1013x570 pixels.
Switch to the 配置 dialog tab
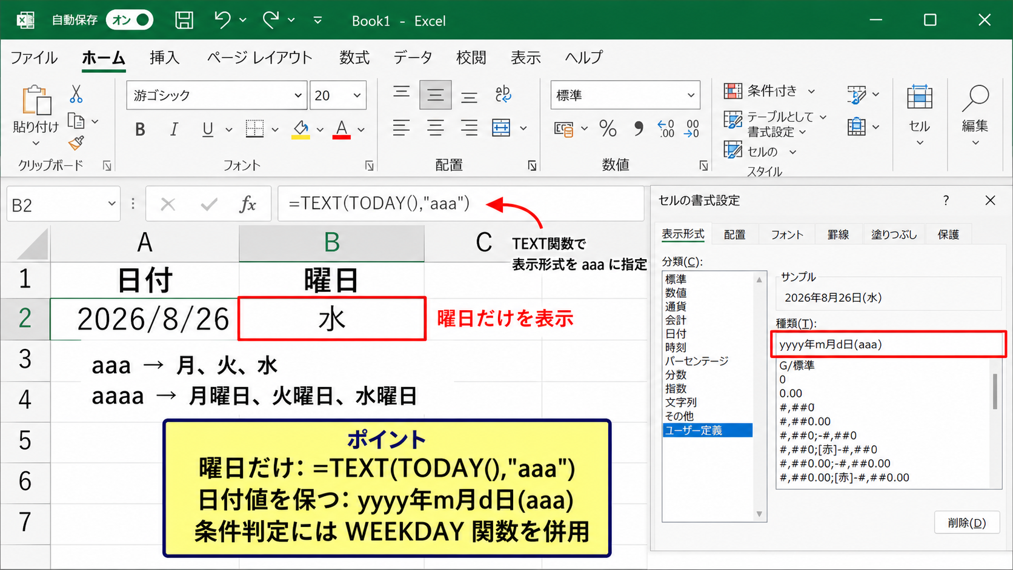734,235
